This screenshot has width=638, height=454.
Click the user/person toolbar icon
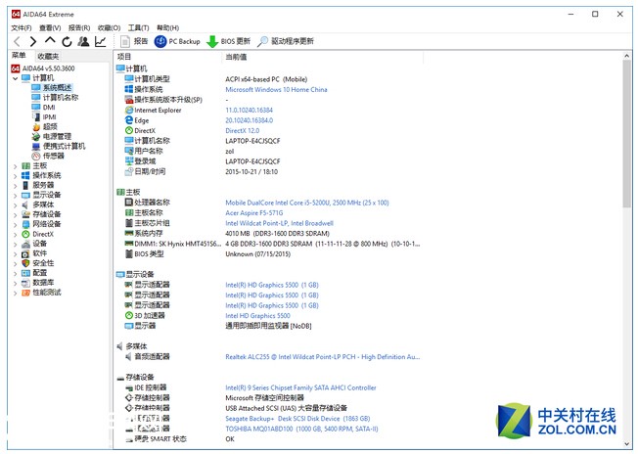(x=83, y=41)
